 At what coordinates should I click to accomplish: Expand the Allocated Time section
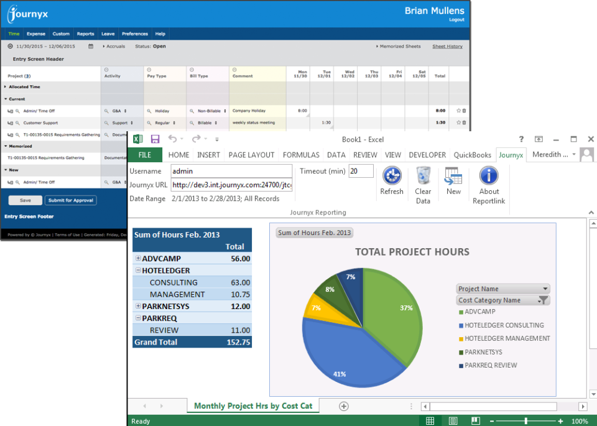pos(6,87)
